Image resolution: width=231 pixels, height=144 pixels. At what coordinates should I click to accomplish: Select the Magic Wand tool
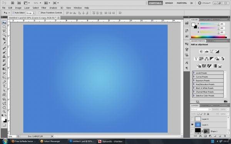[x=4, y=35]
